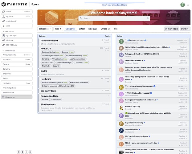Image resolution: width=192 pixels, height=154 pixels.
Task: Open the sidebar gear settings button
Action: (22, 152)
